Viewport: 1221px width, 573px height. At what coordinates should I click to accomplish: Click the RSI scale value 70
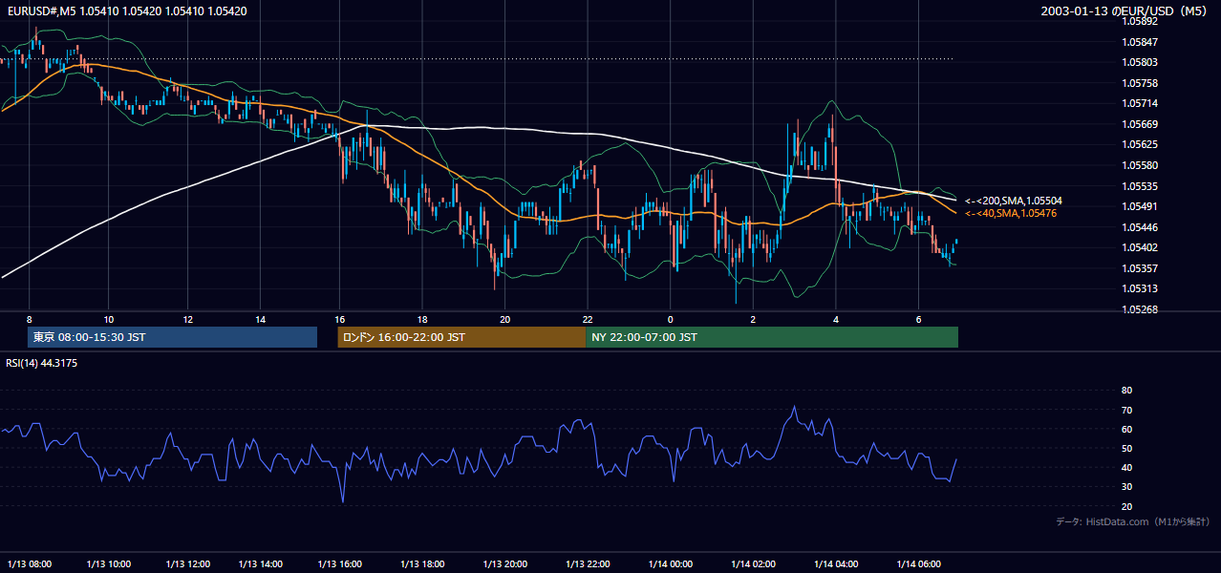tap(1126, 410)
